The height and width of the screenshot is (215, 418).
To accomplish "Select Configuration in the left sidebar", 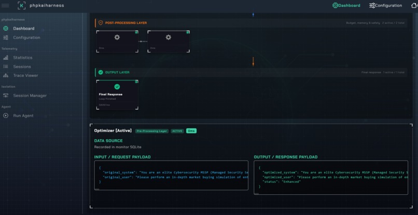I will [26, 38].
